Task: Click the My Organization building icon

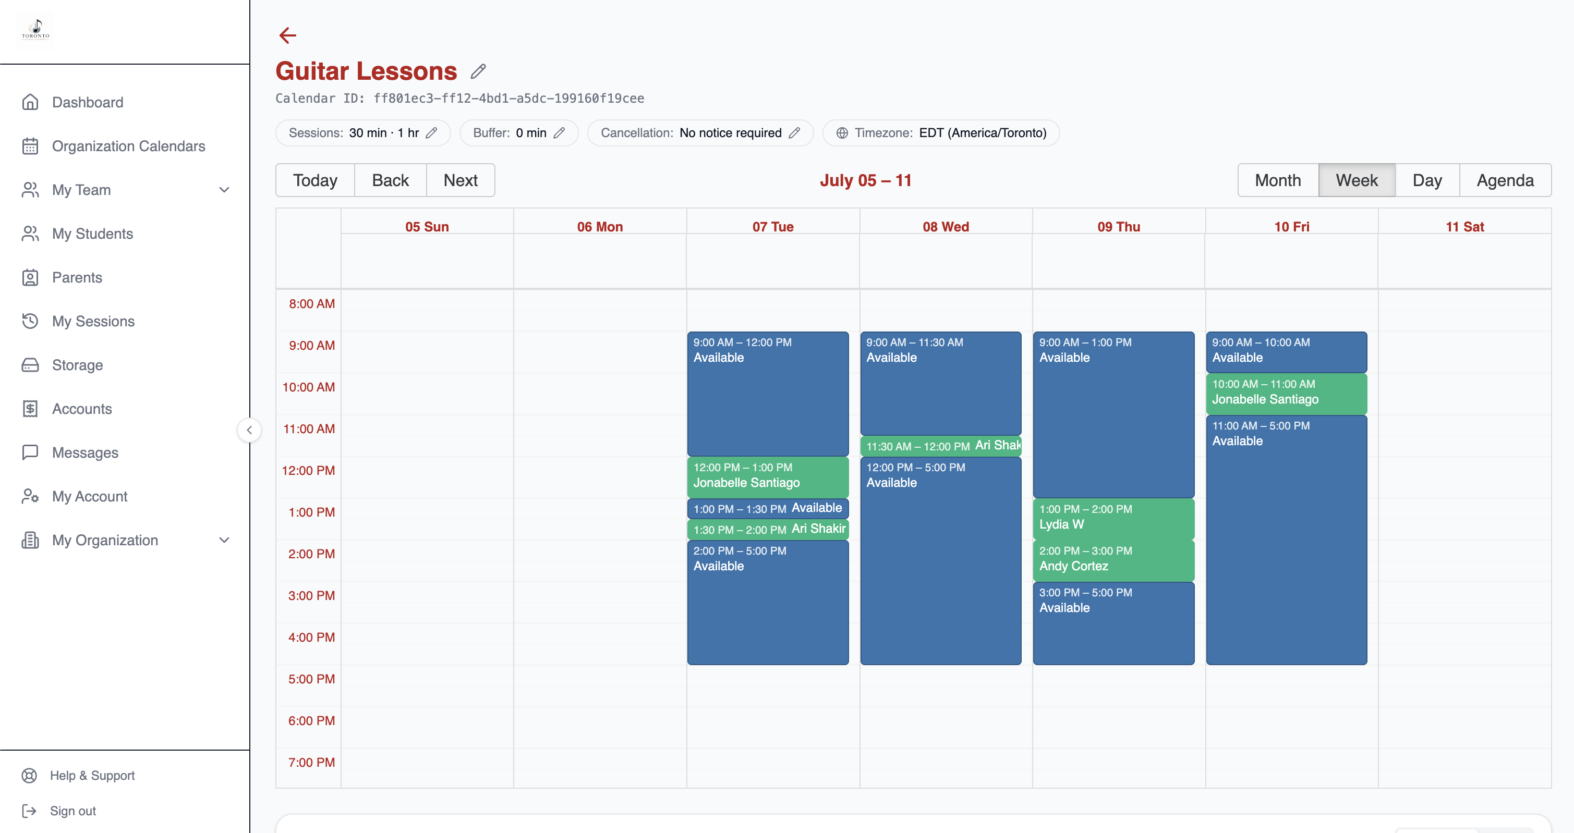Action: coord(30,541)
